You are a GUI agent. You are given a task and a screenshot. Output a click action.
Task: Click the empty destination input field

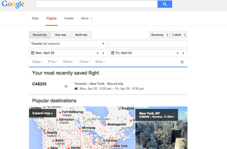[x=148, y=44]
